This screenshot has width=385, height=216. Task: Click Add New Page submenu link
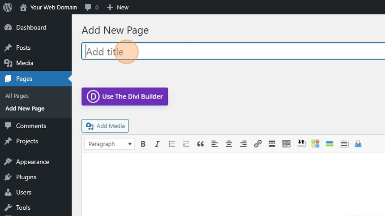pos(25,108)
